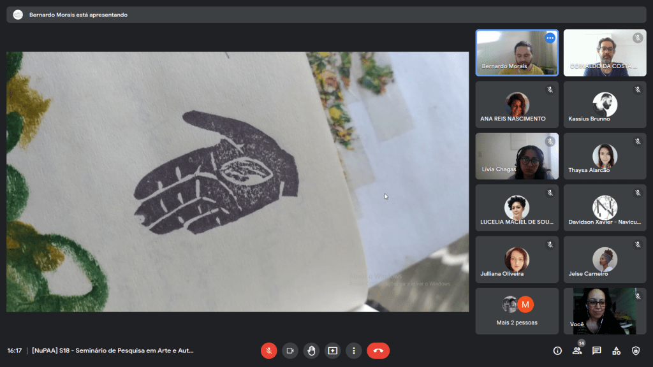653x367 pixels.
Task: Unmute the microphone in the bottom bar
Action: (269, 350)
